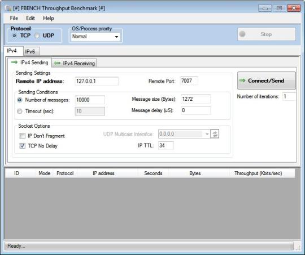Select the IPv4 Receiving tab
Image resolution: width=305 pixels, height=255 pixels.
tap(75, 64)
